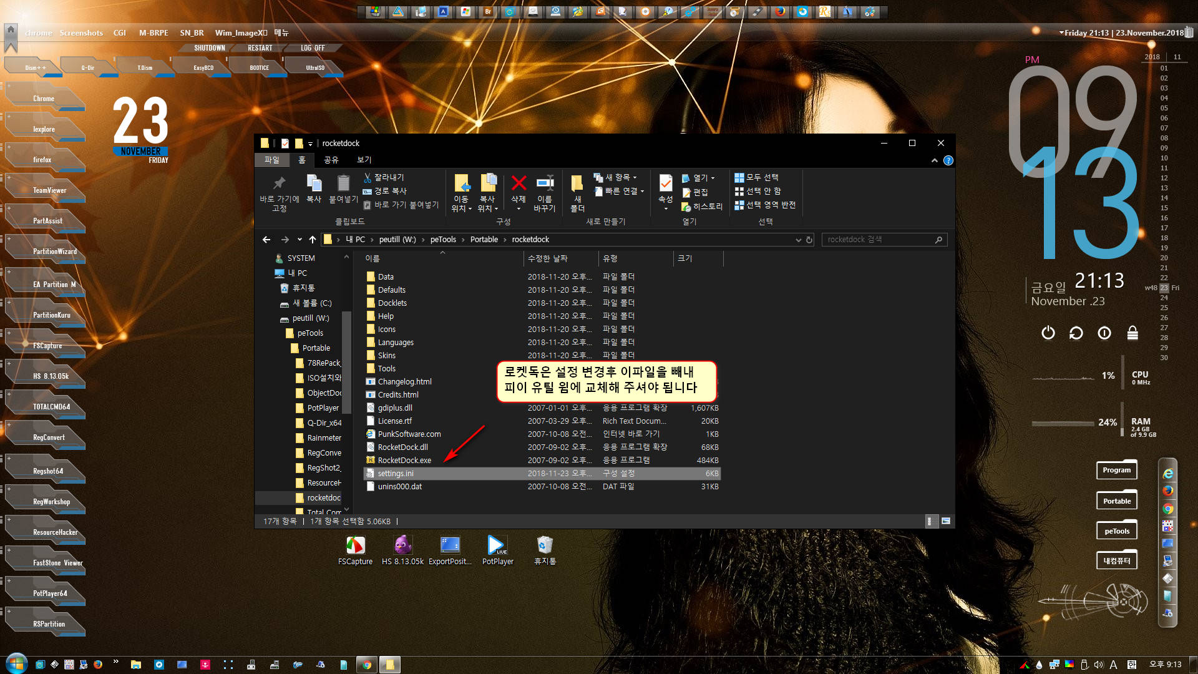Expand the Open (열기) dropdown arrow
The height and width of the screenshot is (674, 1198).
[x=713, y=178]
